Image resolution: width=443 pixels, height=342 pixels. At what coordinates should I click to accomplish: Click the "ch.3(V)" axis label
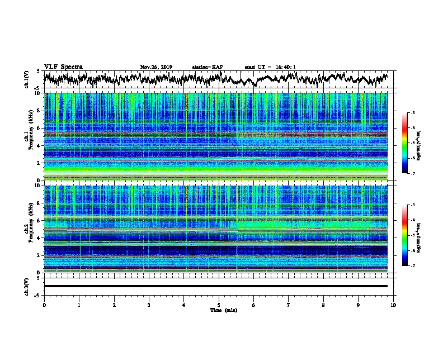pyautogui.click(x=27, y=287)
